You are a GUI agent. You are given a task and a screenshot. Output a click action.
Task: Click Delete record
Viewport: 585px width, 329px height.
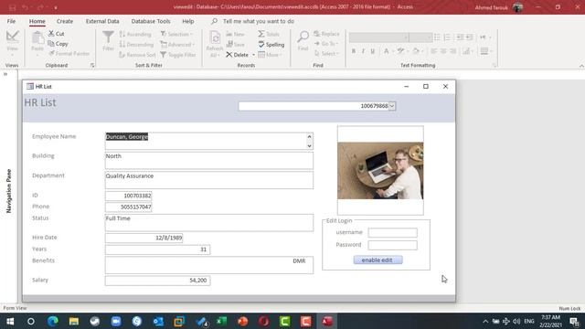(238, 55)
